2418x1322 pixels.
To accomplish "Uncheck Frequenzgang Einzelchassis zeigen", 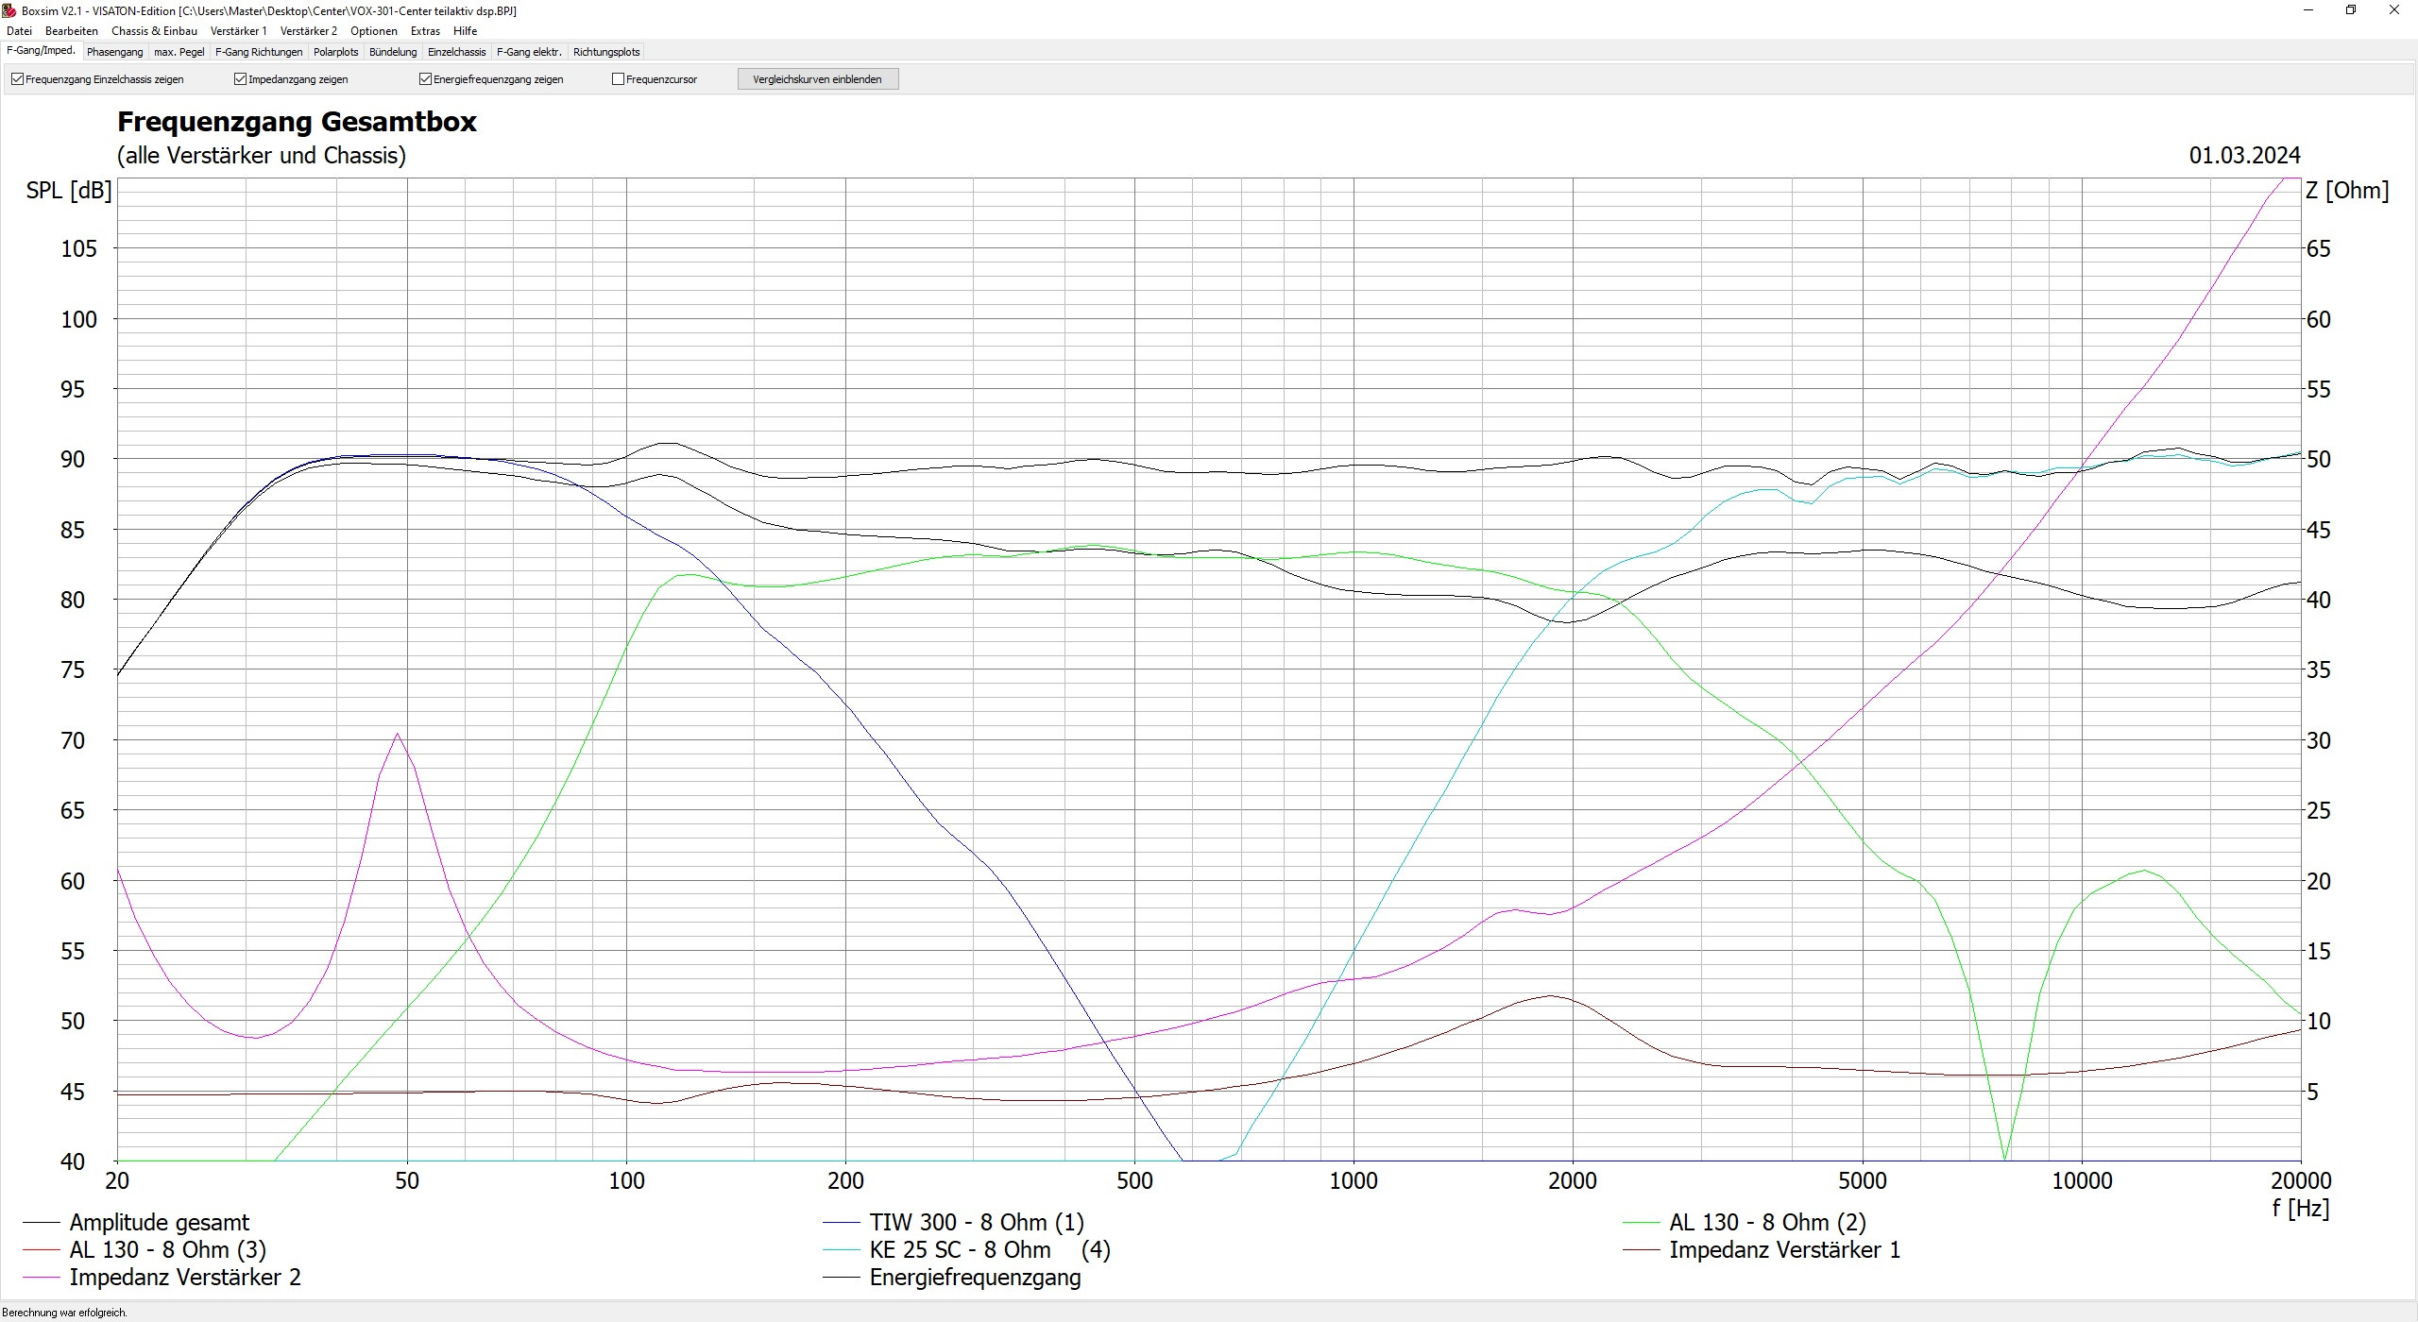I will 17,79.
